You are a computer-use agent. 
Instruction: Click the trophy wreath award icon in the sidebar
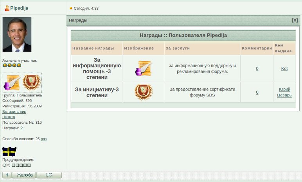(x=31, y=82)
